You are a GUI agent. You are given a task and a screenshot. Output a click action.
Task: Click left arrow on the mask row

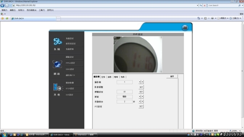(x=140, y=97)
